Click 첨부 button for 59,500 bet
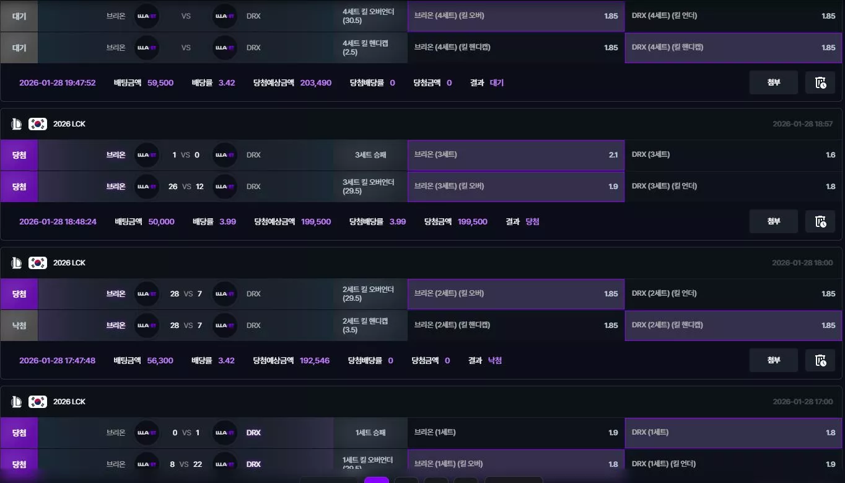 coord(774,82)
